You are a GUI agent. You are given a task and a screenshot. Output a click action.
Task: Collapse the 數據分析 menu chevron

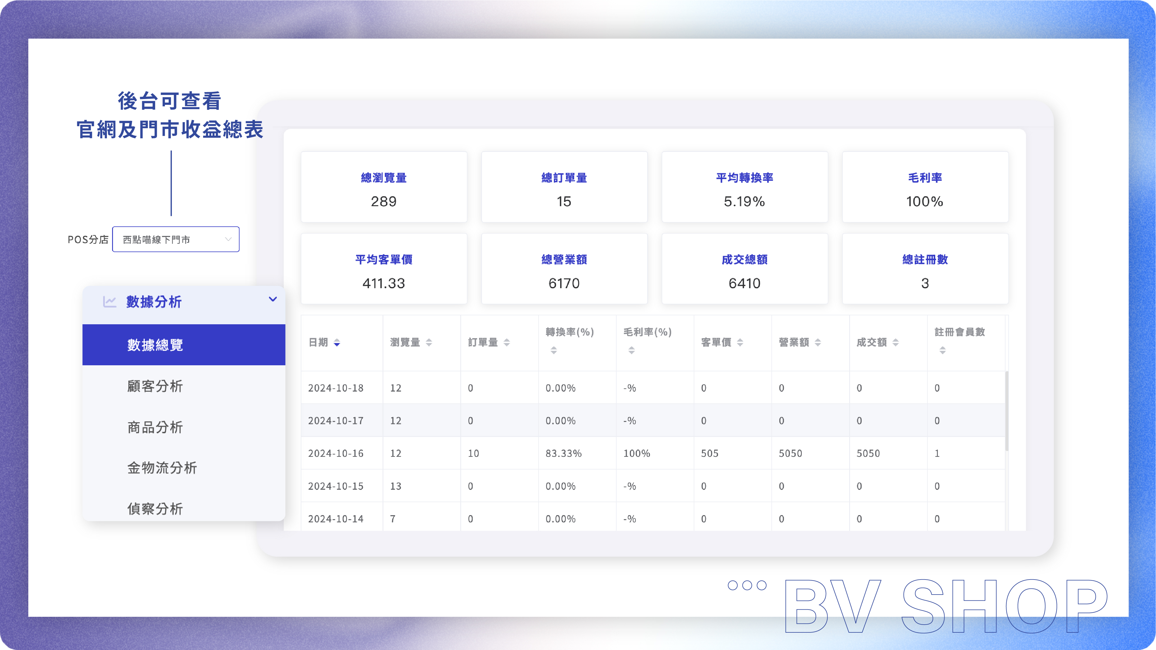pyautogui.click(x=272, y=299)
